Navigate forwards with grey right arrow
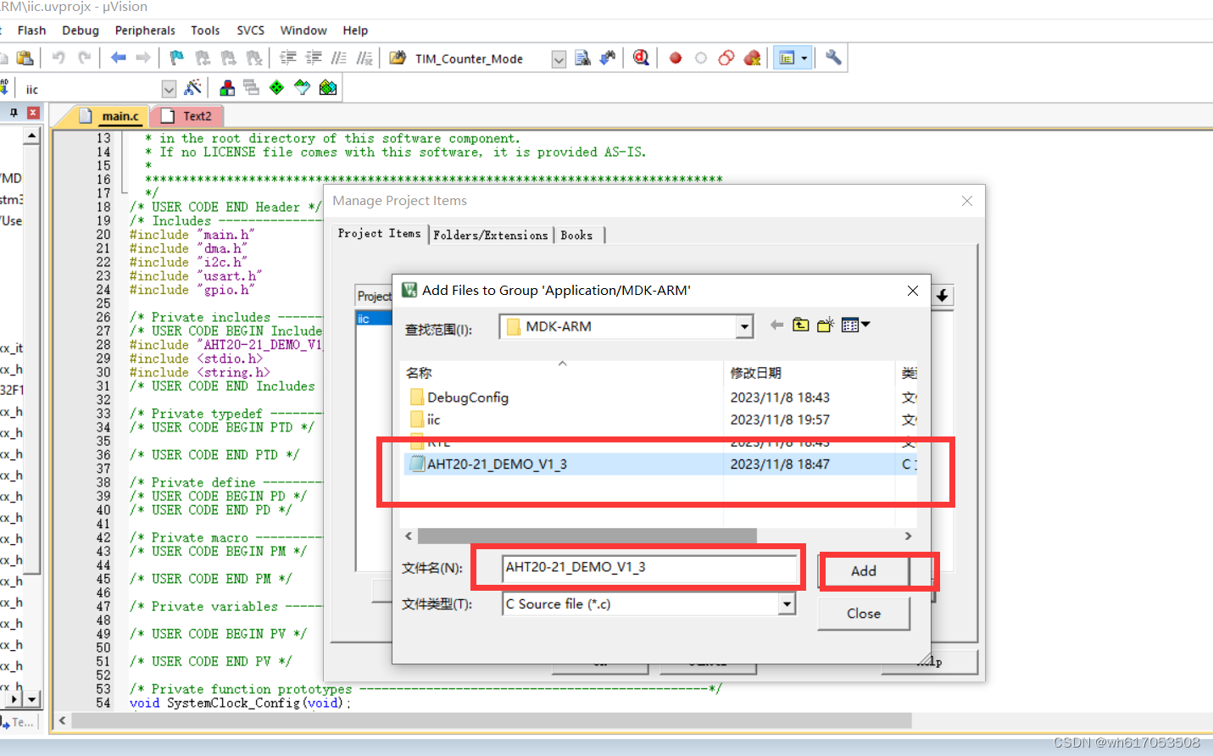The width and height of the screenshot is (1213, 756). click(x=143, y=58)
